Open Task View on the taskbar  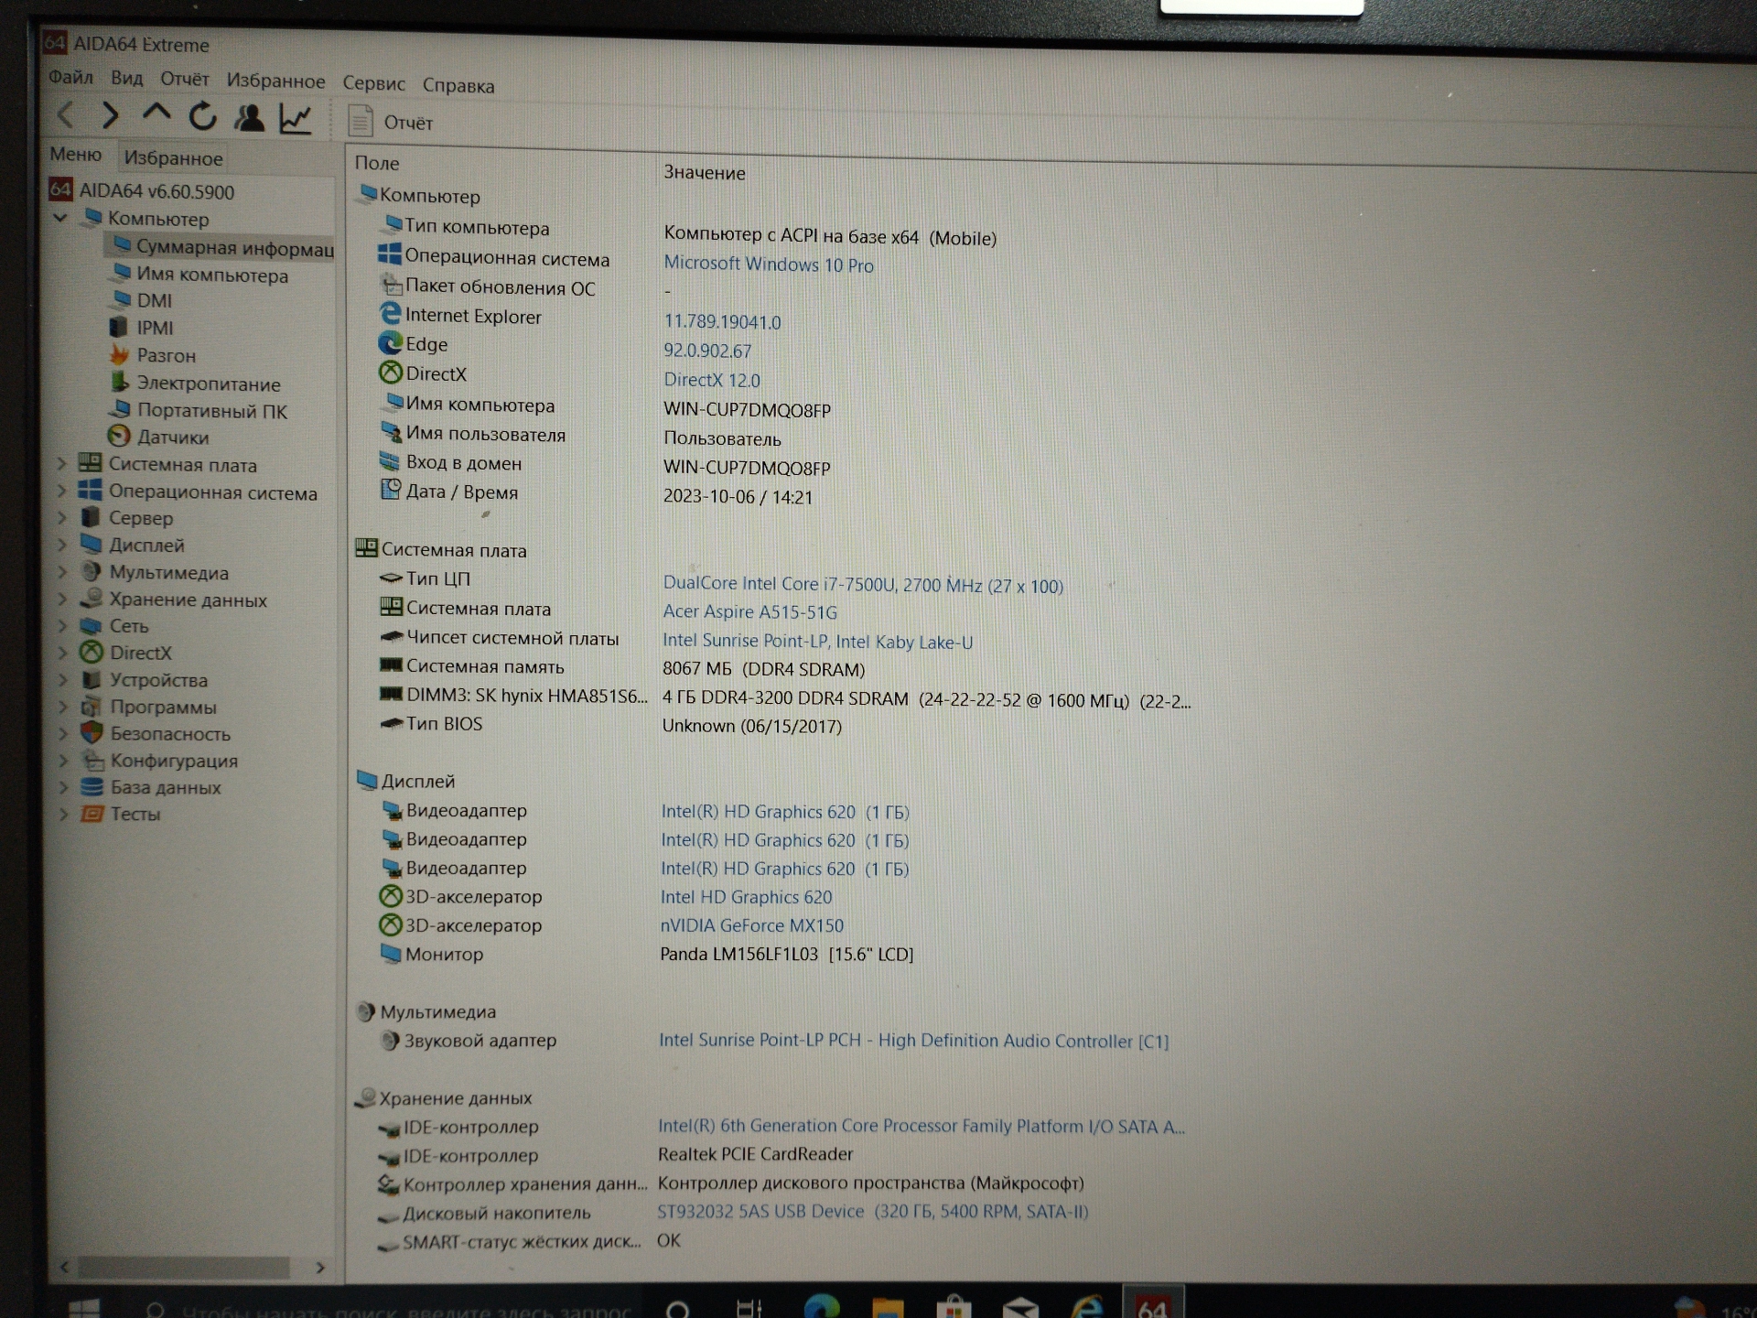[x=749, y=1308]
